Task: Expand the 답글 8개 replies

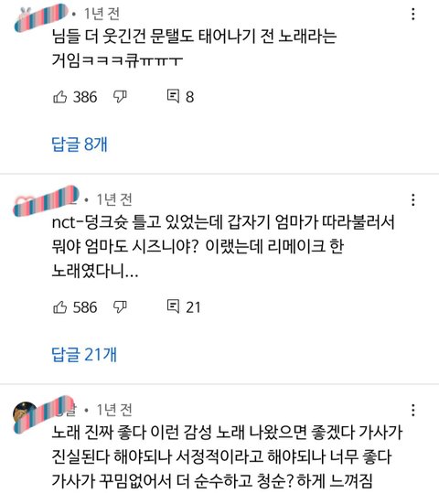Action: (80, 144)
